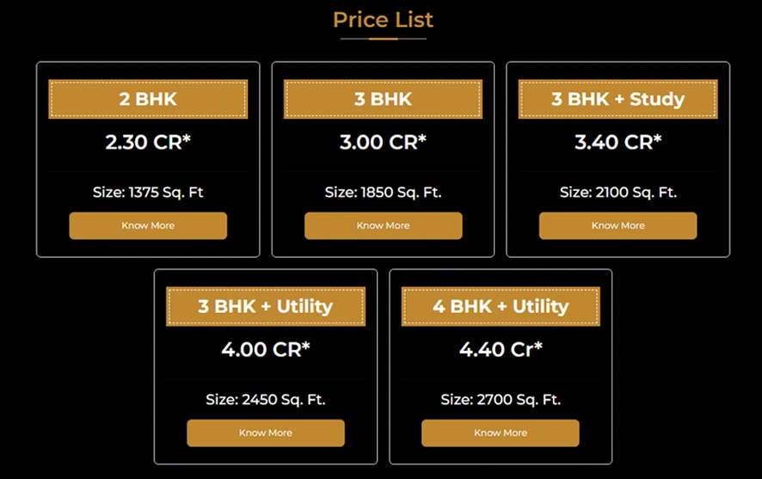
Task: Open Know More for the 3.00 CR* plan
Action: pyautogui.click(x=383, y=225)
